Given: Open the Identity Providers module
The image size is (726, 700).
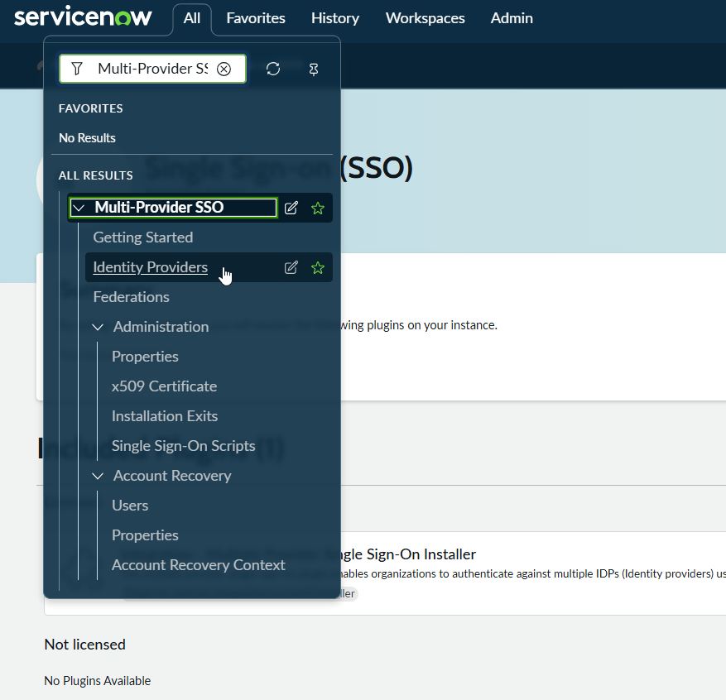Looking at the screenshot, I should pos(150,267).
